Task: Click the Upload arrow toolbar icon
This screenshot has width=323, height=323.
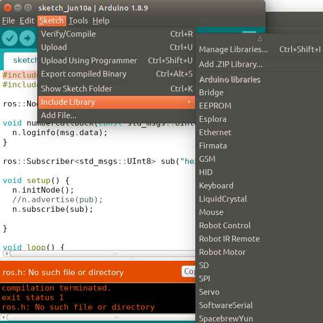Action: (x=27, y=38)
